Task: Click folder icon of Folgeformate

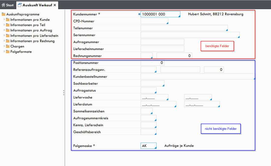Action: 8,52
